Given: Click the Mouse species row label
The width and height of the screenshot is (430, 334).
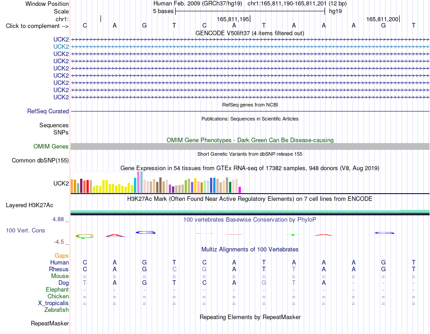Looking at the screenshot, I should pos(60,276).
